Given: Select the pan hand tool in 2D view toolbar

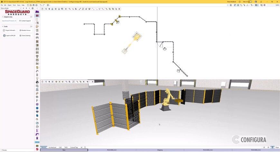Looking at the screenshot, I should click(42, 9).
